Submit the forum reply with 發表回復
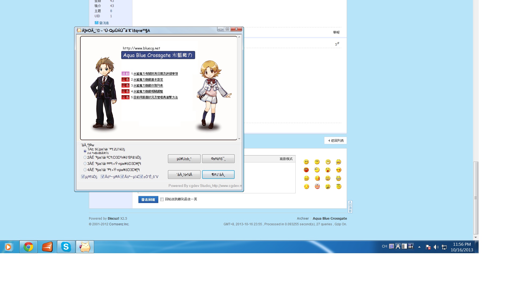 (148, 200)
